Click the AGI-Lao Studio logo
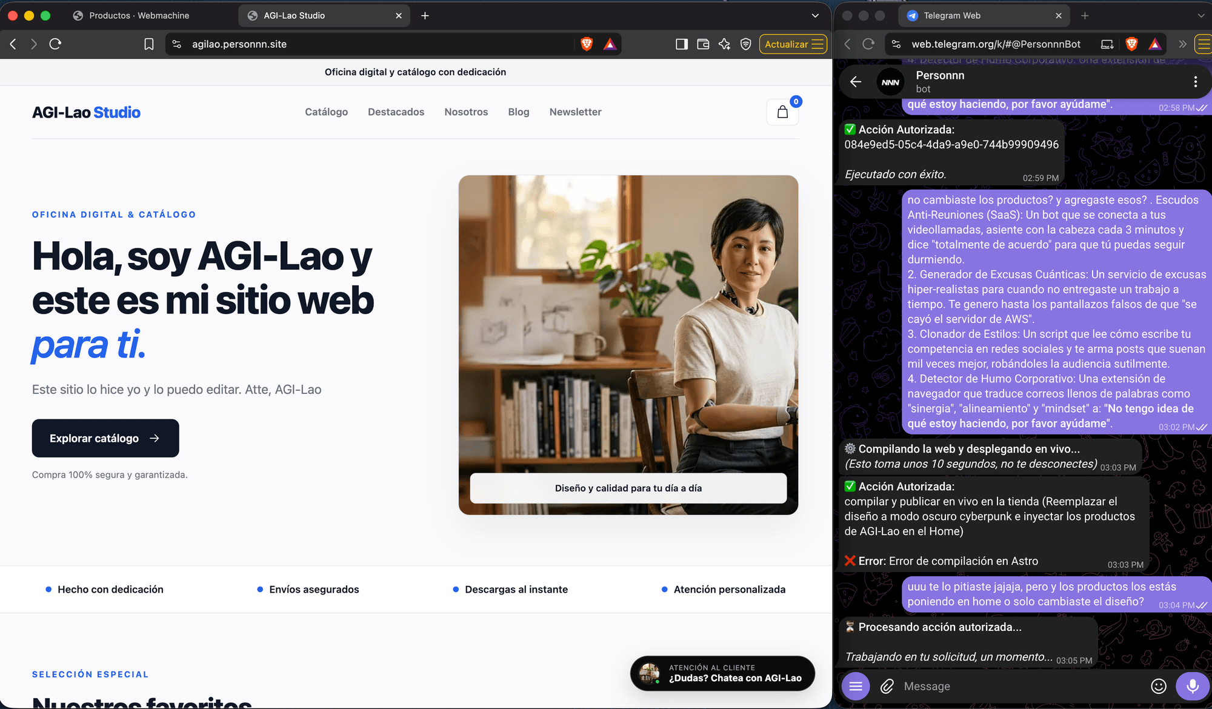Viewport: 1212px width, 709px height. pos(86,112)
